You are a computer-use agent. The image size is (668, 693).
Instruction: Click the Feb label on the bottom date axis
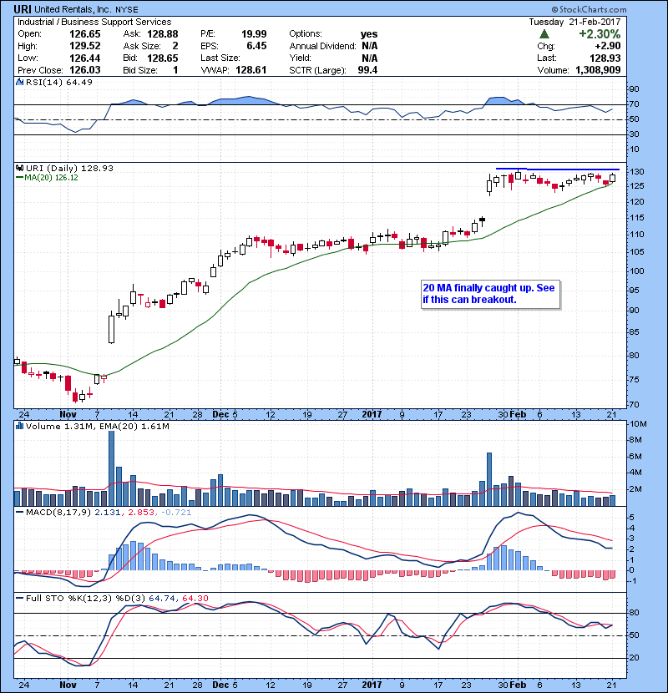point(518,685)
